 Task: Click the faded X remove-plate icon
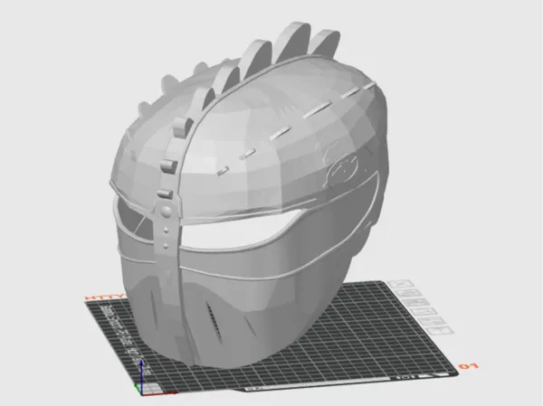point(401,284)
